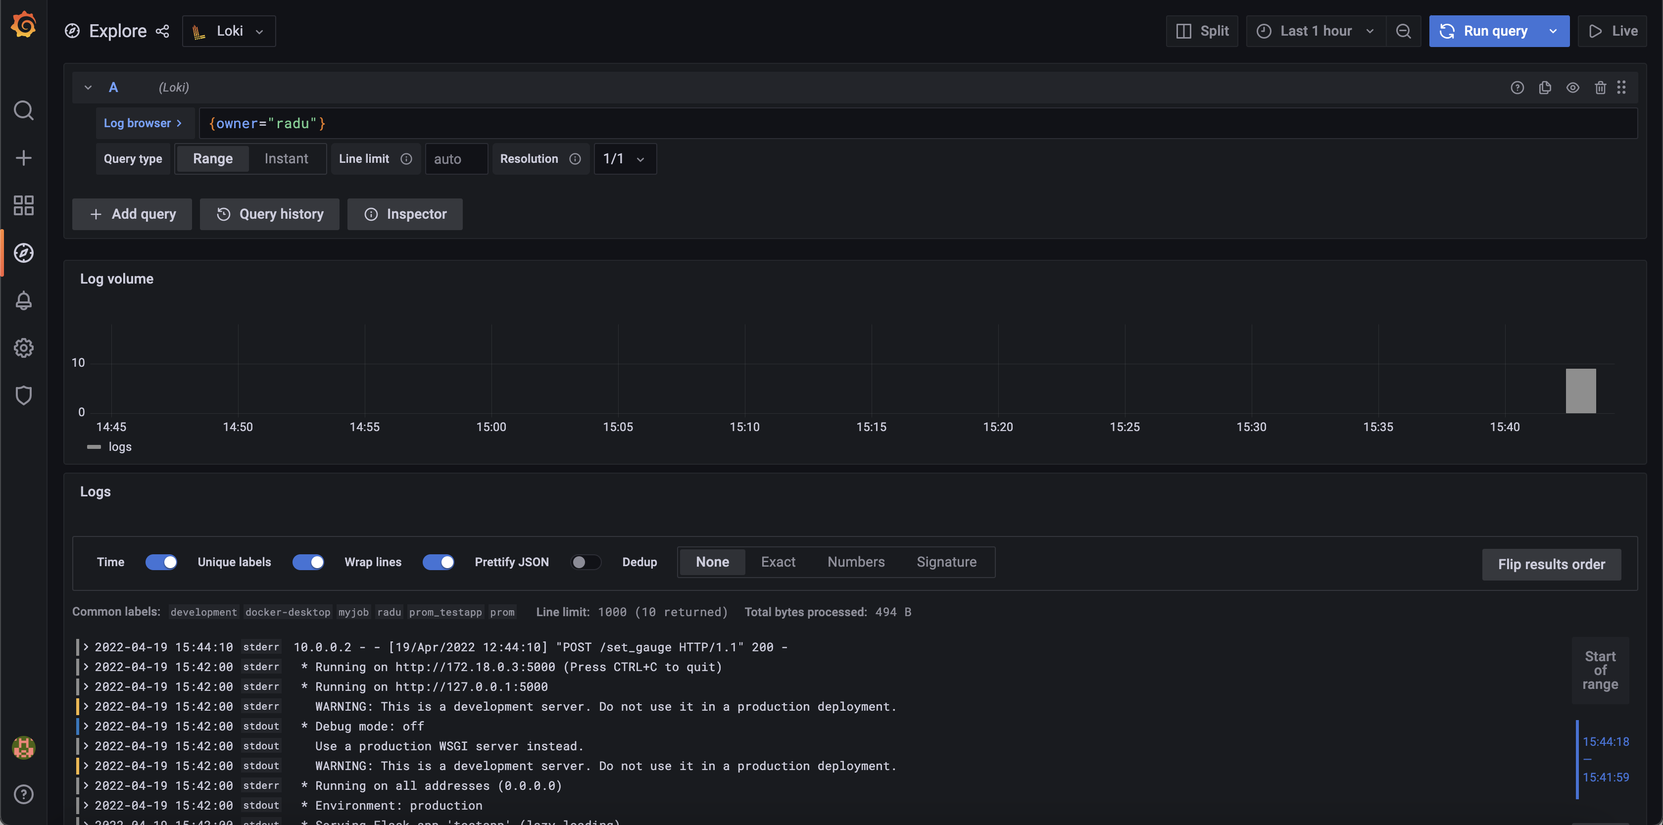This screenshot has width=1663, height=825.
Task: Disable query A with the eye icon
Action: pos(1572,87)
